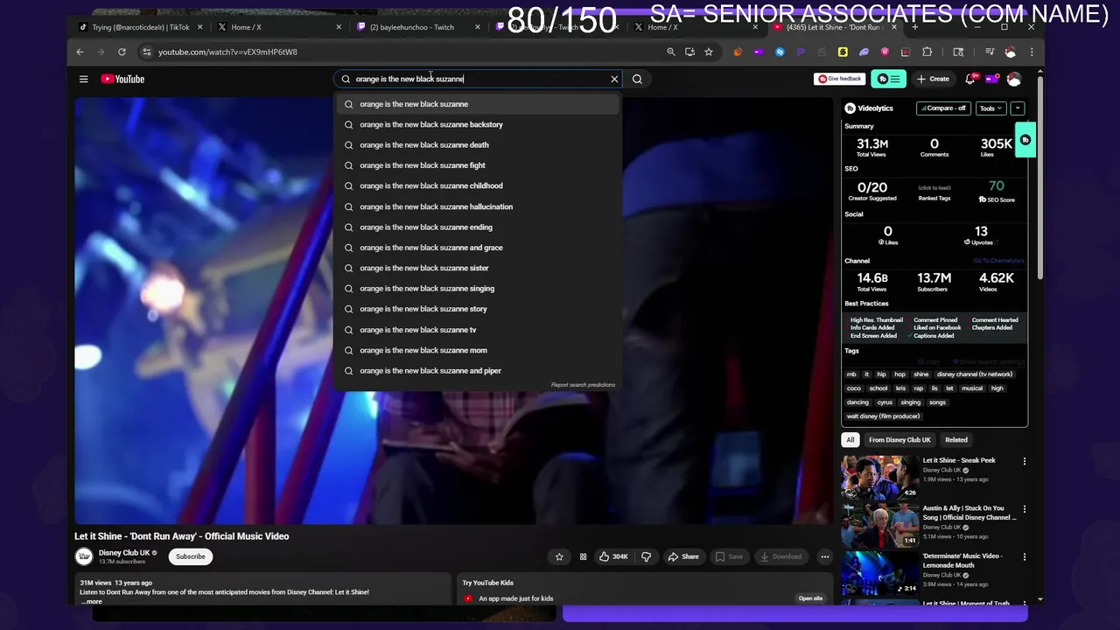Viewport: 1120px width, 630px height.
Task: Go to the YouTube home logo
Action: pyautogui.click(x=122, y=79)
